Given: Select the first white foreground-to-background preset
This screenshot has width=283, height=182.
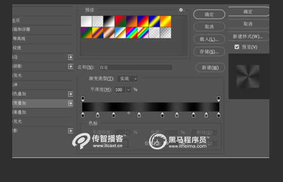Looking at the screenshot, I should pos(86,21).
